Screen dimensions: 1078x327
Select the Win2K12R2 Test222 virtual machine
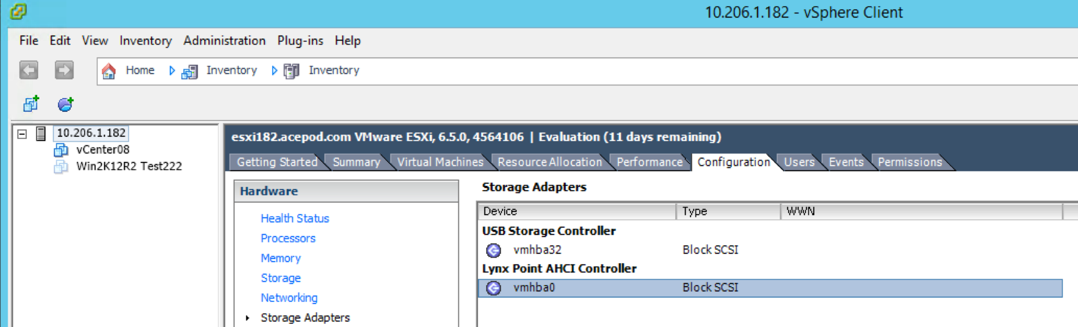(129, 166)
